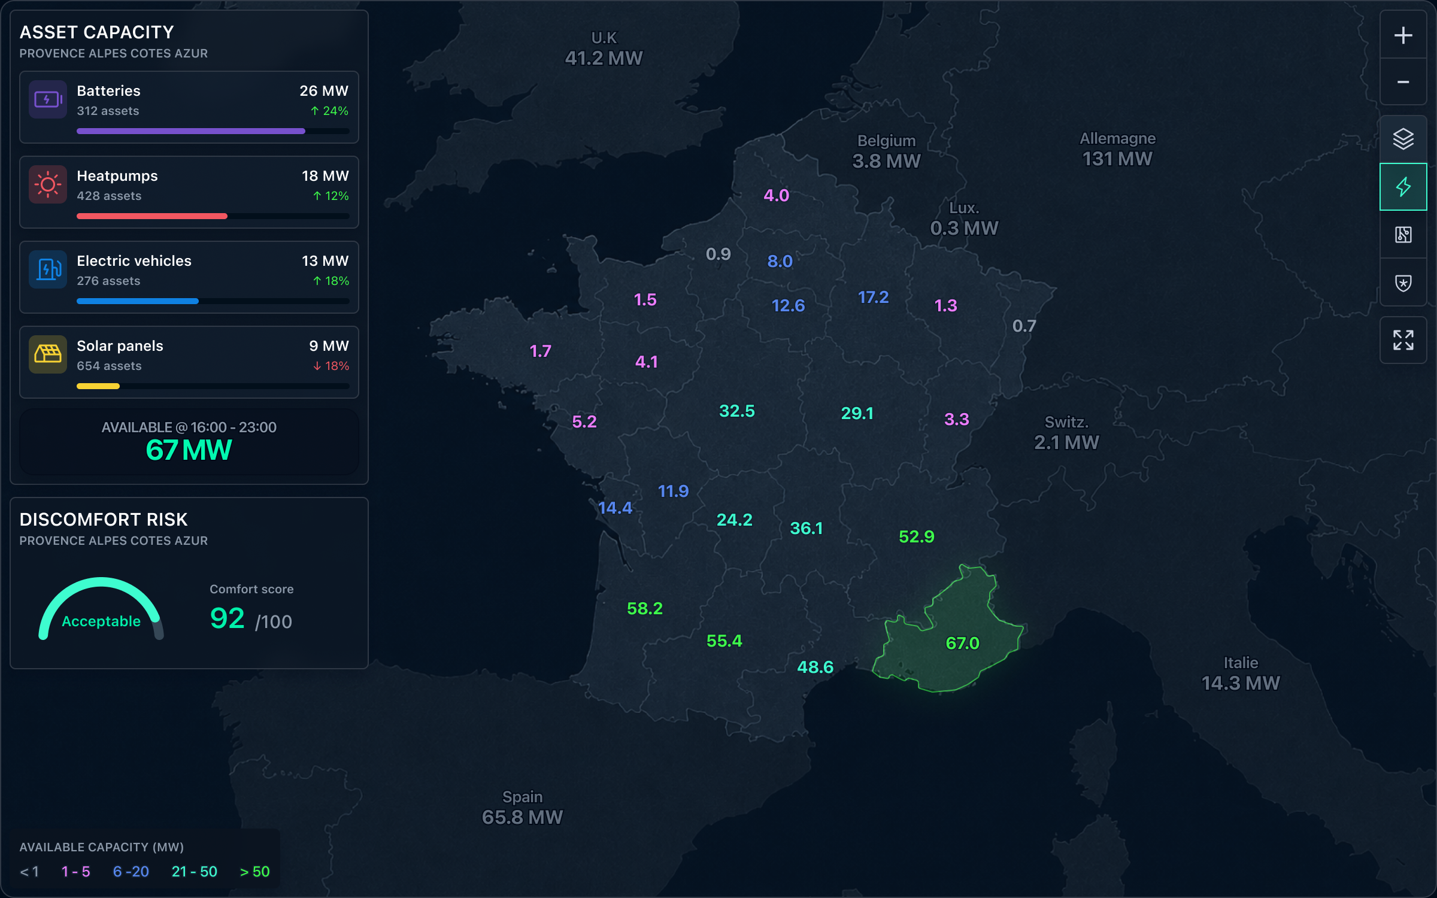This screenshot has width=1437, height=898.
Task: Click the Italie 14.3 MW label
Action: (x=1241, y=673)
